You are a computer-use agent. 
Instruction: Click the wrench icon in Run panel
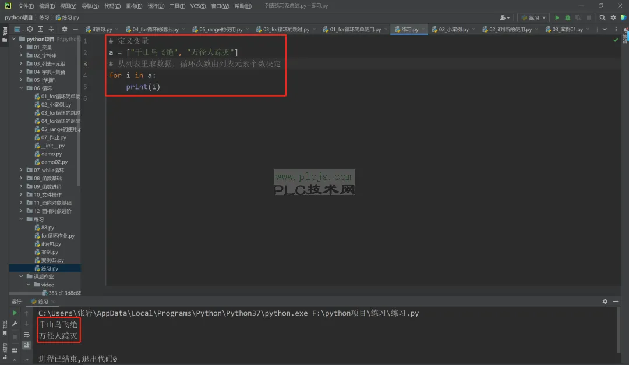15,323
